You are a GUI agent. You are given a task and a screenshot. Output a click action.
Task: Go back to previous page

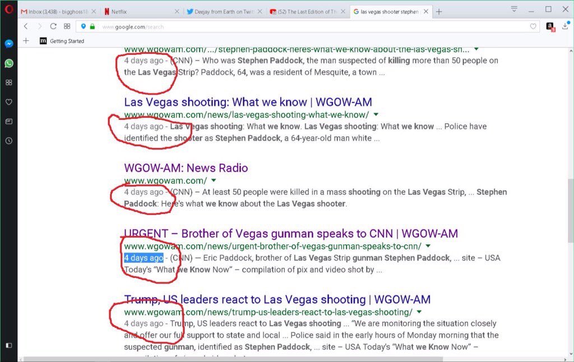26,26
